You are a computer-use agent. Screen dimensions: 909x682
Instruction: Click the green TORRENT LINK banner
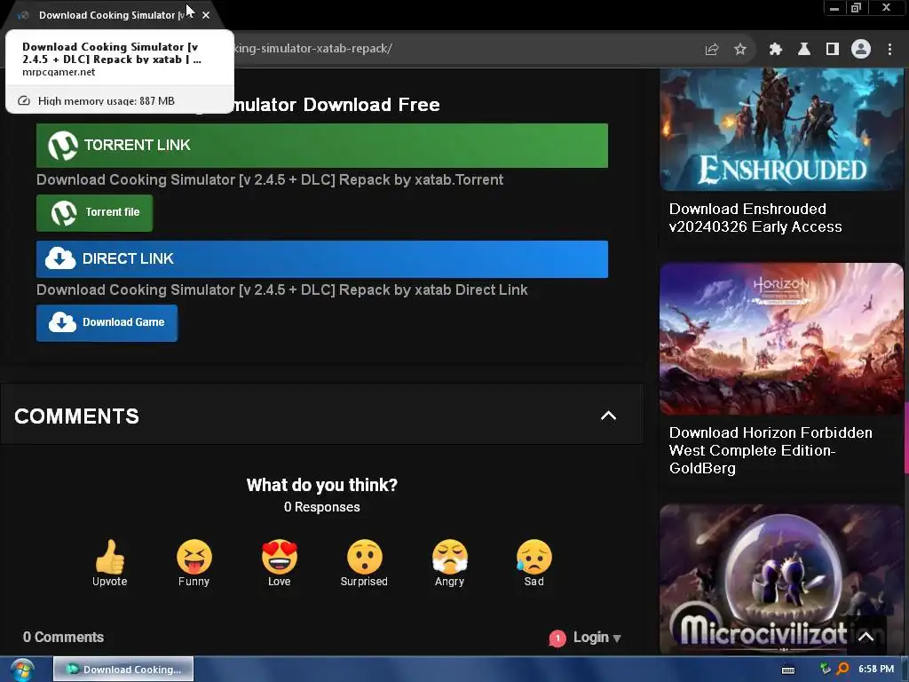tap(321, 145)
